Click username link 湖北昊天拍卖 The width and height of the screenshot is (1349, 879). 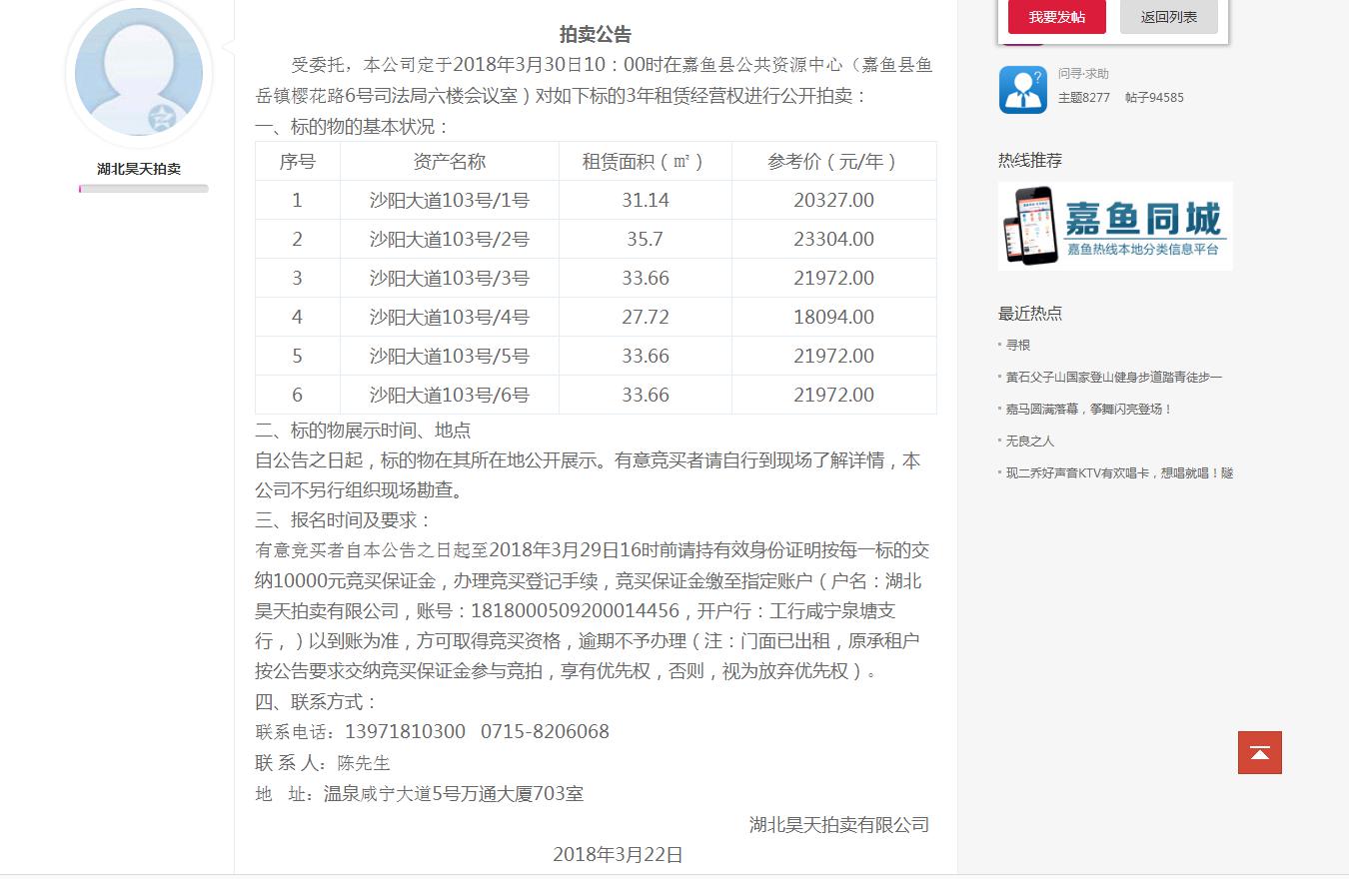(139, 169)
